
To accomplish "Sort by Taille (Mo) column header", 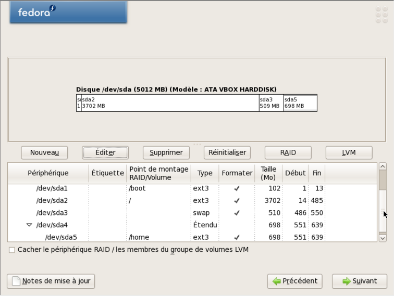I will [268, 173].
